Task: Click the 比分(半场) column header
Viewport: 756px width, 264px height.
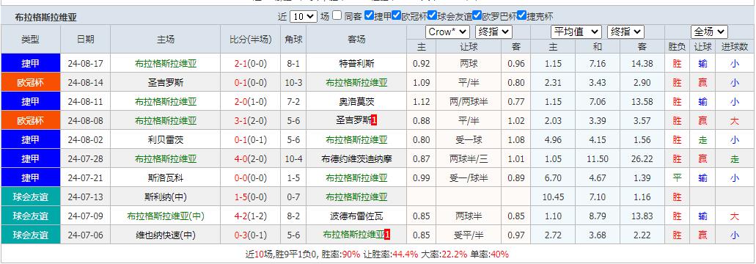Action: pos(250,39)
